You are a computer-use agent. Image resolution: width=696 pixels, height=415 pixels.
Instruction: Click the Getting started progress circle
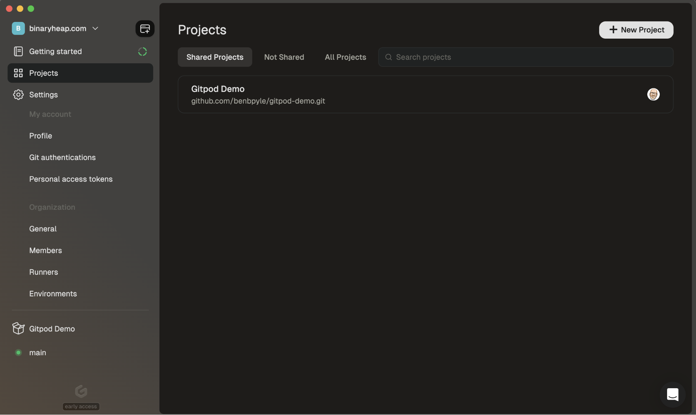coord(142,51)
